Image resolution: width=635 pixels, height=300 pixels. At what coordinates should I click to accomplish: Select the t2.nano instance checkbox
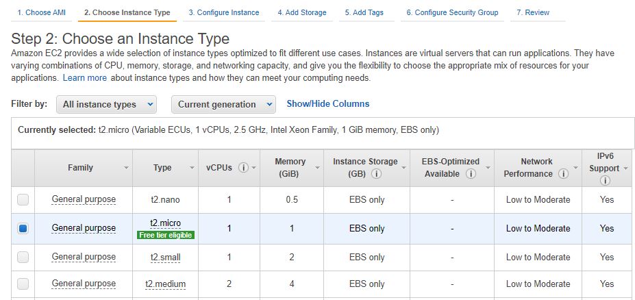[23, 200]
